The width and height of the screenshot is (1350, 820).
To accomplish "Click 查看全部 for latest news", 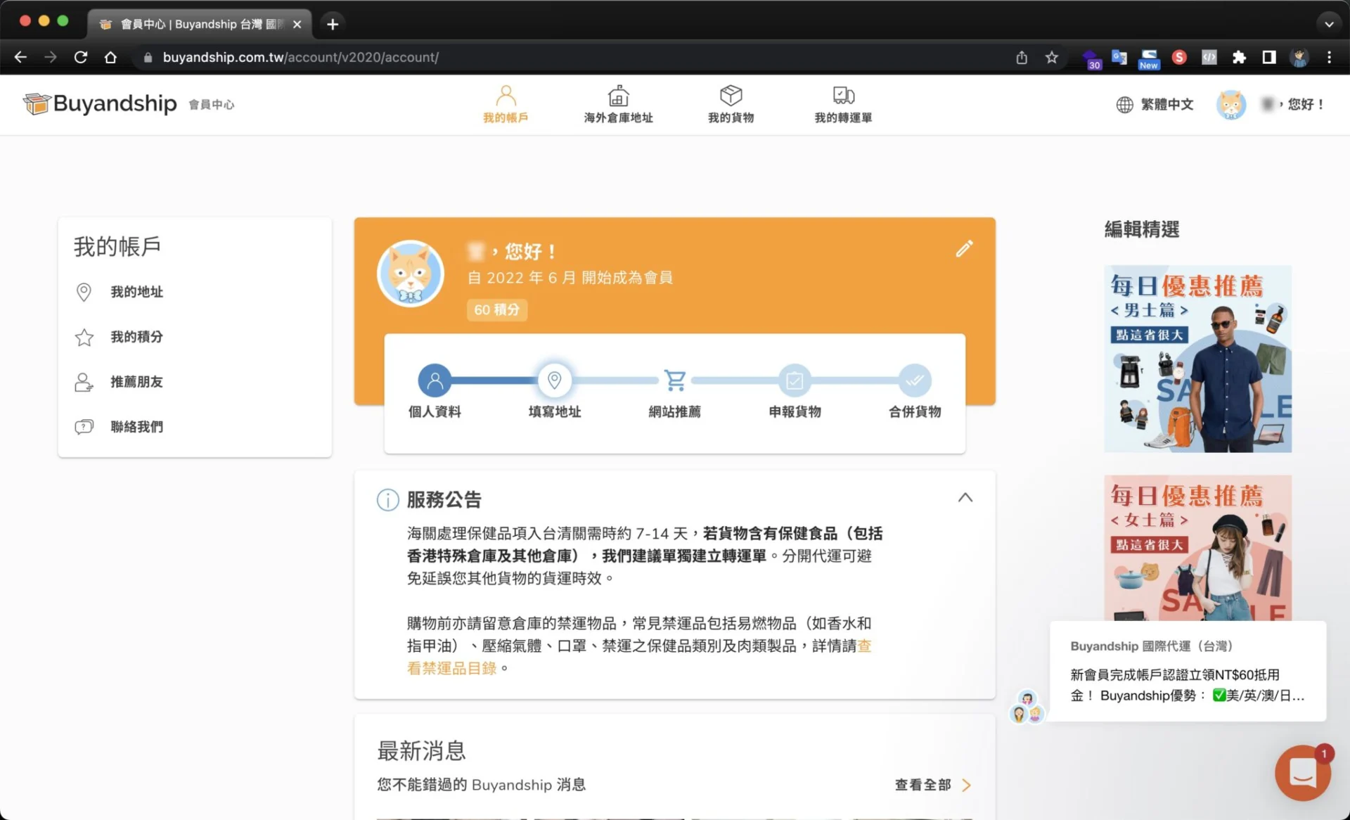I will 922,785.
